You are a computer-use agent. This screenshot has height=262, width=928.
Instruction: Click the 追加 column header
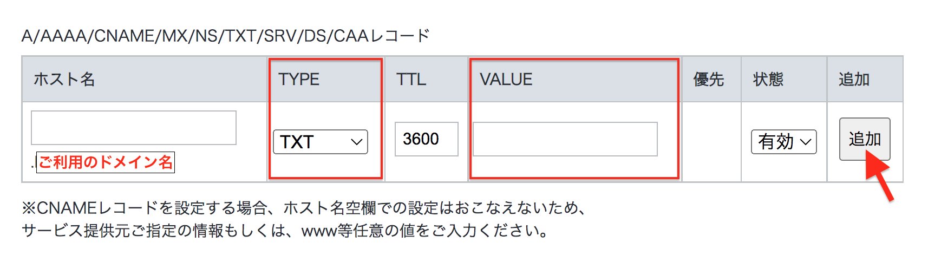(854, 80)
